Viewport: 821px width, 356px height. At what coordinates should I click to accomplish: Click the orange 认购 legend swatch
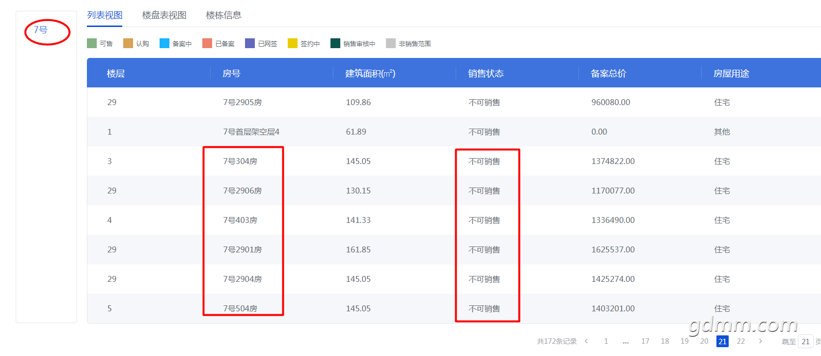coord(128,43)
